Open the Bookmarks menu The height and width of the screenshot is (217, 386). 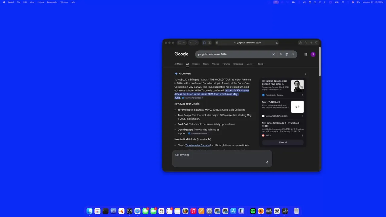[52, 2]
